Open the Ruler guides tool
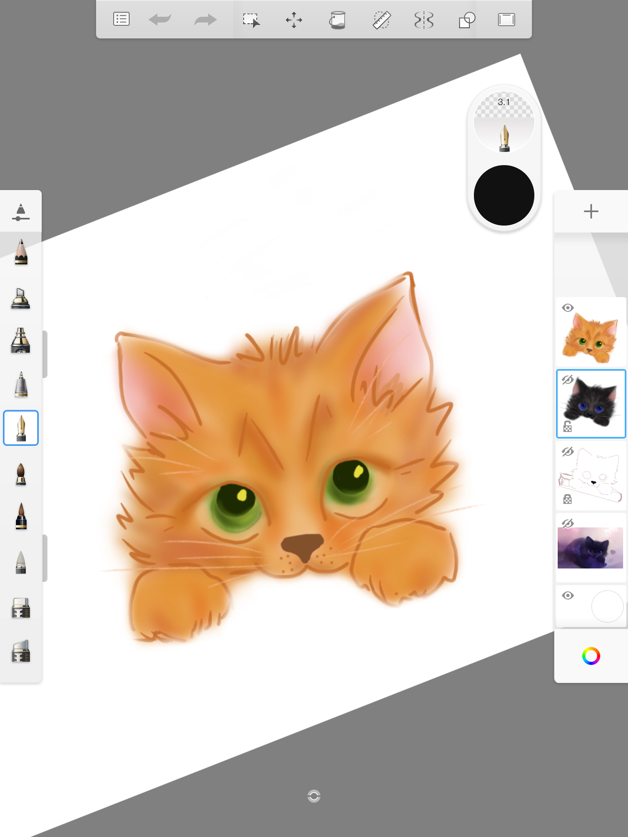This screenshot has width=628, height=837. (x=381, y=20)
